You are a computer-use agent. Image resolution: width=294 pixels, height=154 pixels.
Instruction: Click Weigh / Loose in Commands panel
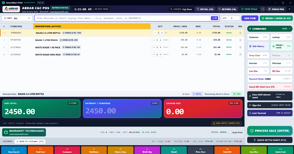click(281, 46)
